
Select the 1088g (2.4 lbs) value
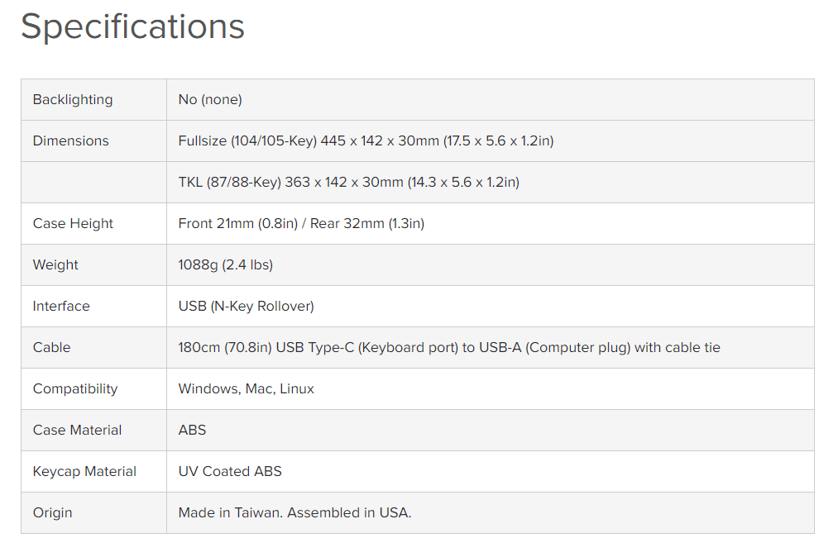225,264
